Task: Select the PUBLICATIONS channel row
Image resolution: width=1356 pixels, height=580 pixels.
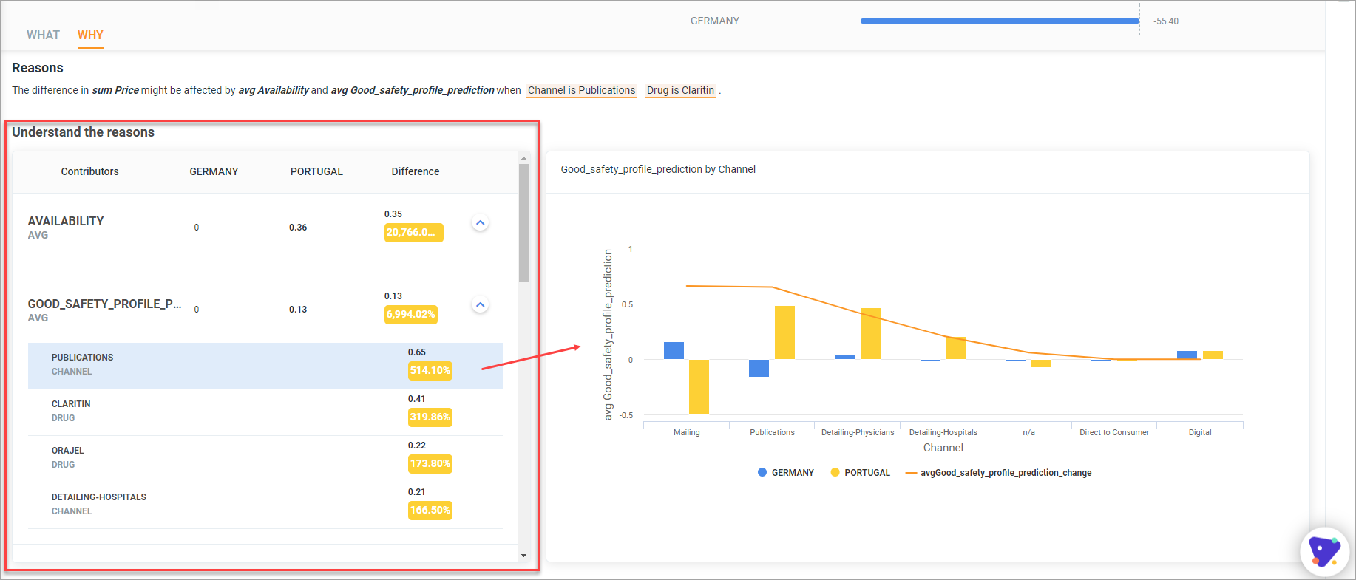Action: click(x=265, y=366)
